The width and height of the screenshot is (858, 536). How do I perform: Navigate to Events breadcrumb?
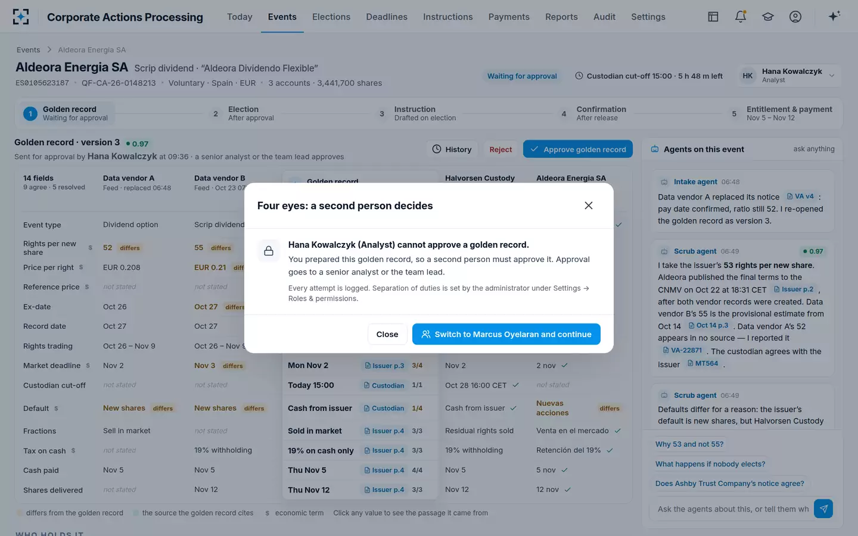(28, 50)
